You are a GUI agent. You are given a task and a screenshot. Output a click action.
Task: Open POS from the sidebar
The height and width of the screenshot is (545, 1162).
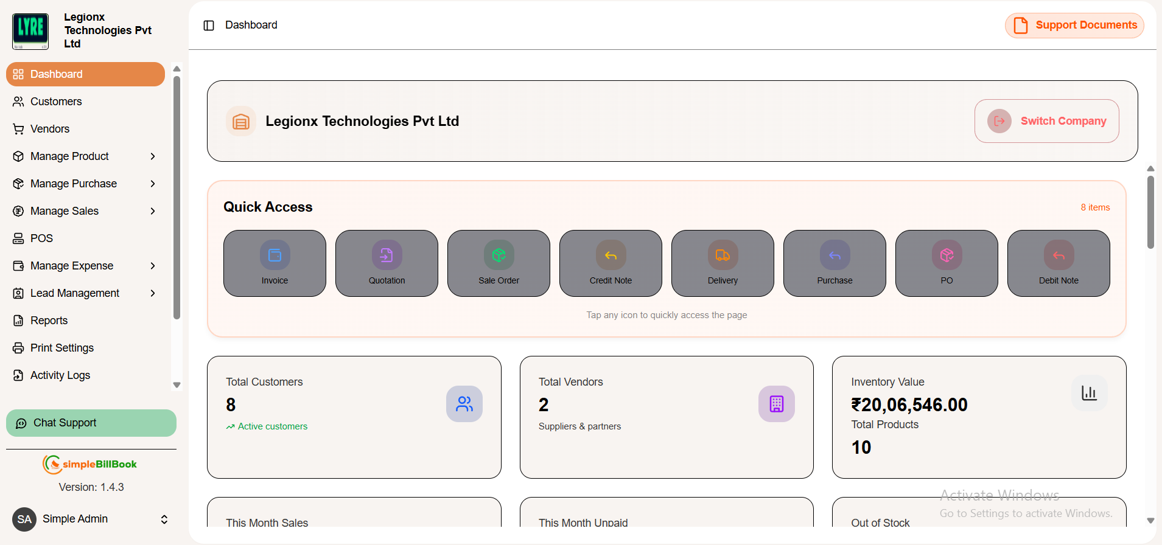pyautogui.click(x=85, y=238)
